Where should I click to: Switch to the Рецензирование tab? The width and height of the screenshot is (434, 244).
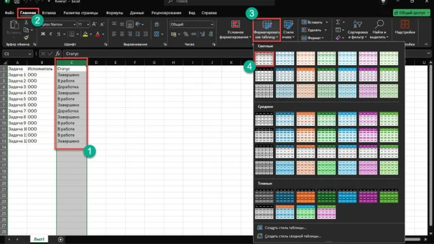click(167, 13)
